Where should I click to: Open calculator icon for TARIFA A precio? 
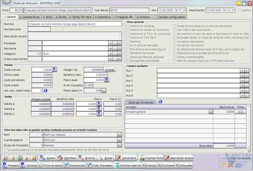[x=99, y=104]
